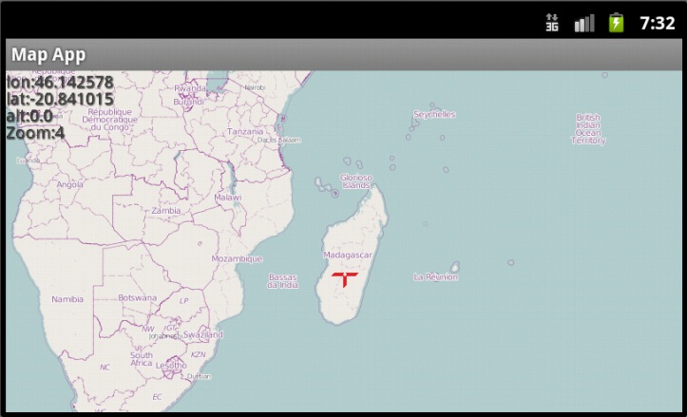Click the Glorioso Islands label
Viewport: 687px width, 417px height.
[356, 180]
